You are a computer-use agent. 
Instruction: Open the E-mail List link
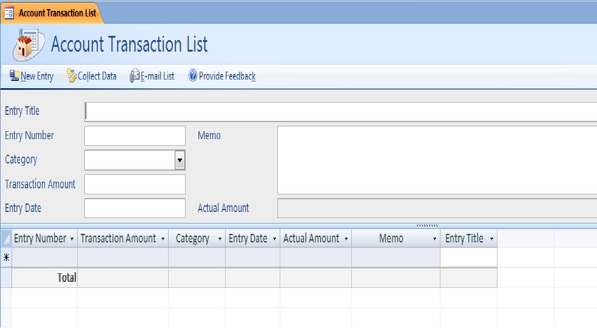click(157, 77)
